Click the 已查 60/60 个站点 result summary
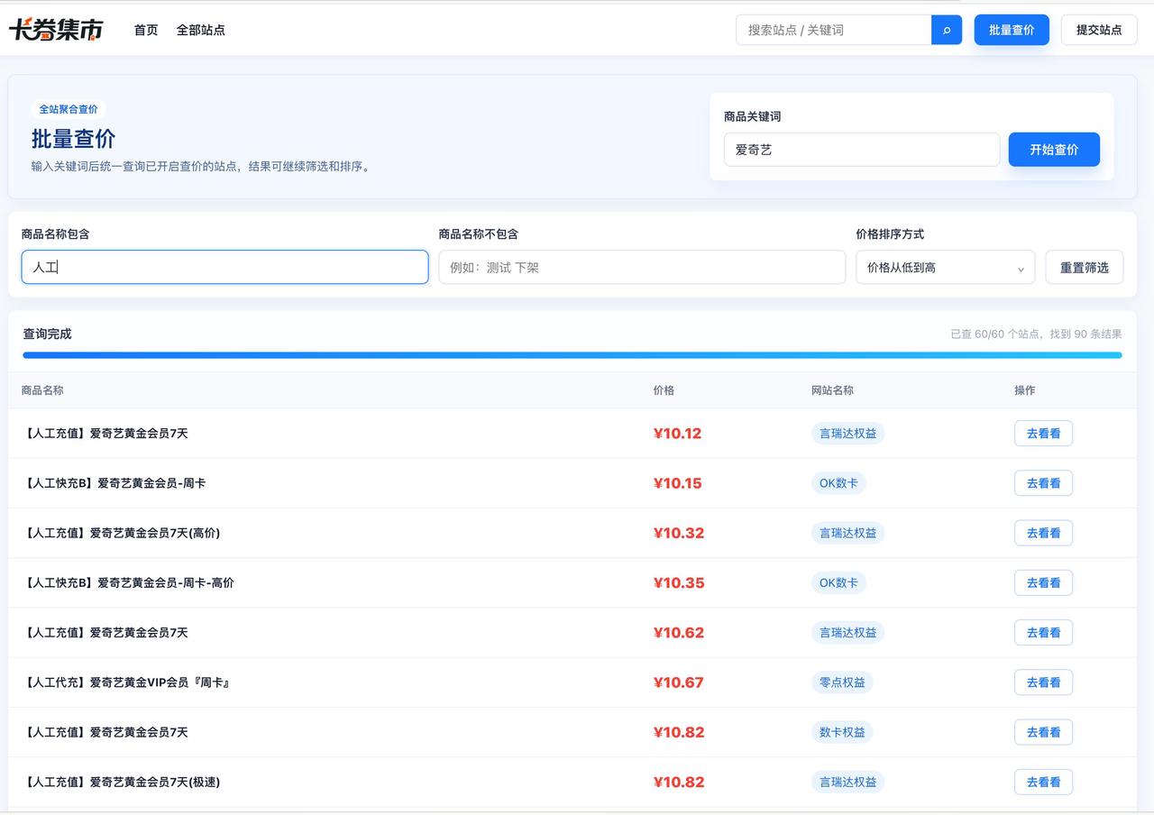The width and height of the screenshot is (1154, 815). tap(1036, 334)
